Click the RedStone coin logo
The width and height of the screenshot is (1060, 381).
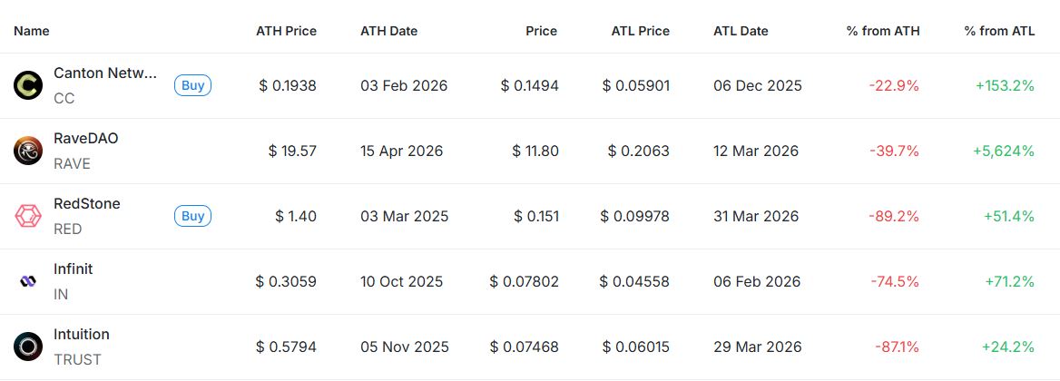(28, 217)
